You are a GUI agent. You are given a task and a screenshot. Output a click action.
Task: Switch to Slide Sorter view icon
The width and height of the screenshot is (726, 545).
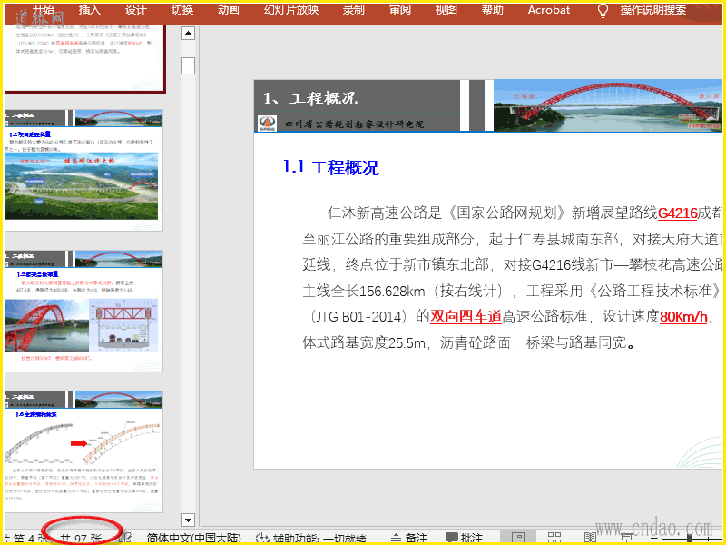pos(554,538)
